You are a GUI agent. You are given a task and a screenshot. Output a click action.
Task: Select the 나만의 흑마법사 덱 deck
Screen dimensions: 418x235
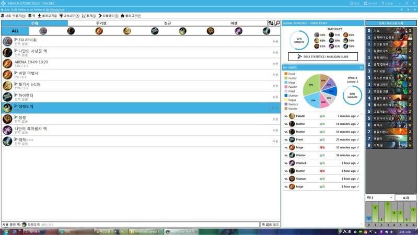141,130
